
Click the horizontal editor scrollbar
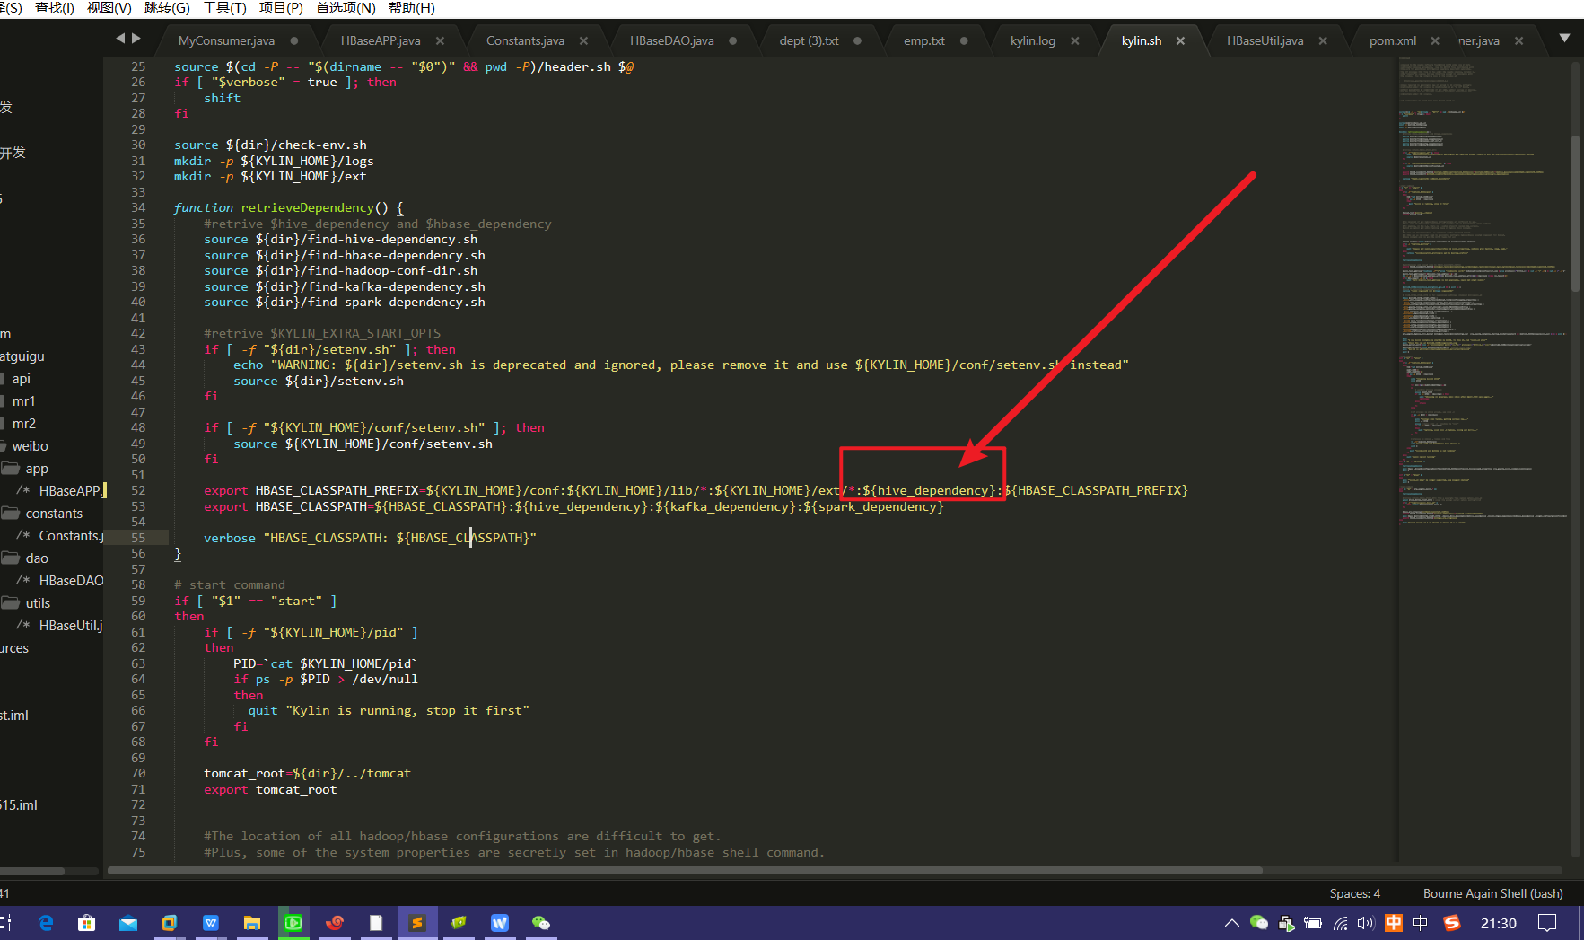coord(685,870)
